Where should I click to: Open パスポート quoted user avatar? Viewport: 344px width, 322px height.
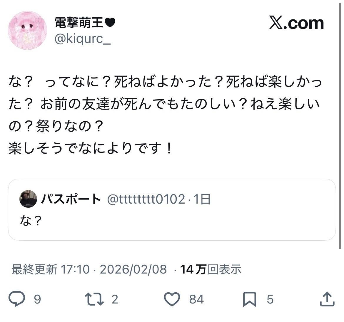click(28, 199)
